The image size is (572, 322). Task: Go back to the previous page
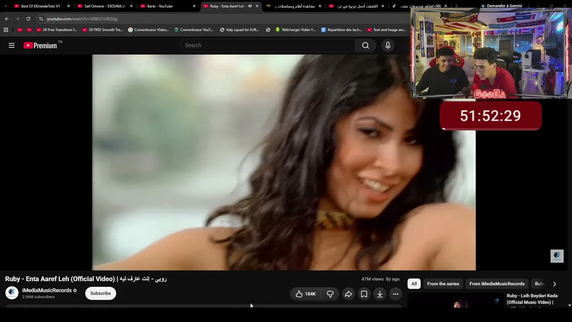click(x=7, y=19)
